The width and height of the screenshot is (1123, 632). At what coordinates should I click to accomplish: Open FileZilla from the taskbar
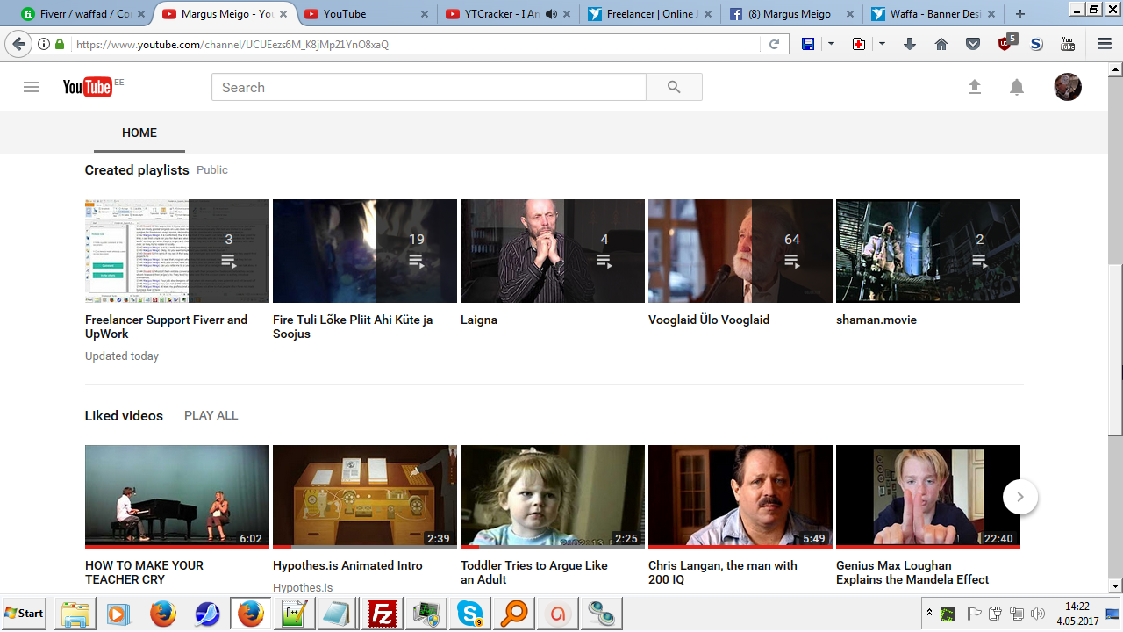click(382, 614)
